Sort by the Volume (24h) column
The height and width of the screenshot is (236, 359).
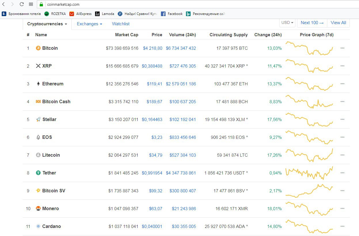[183, 35]
